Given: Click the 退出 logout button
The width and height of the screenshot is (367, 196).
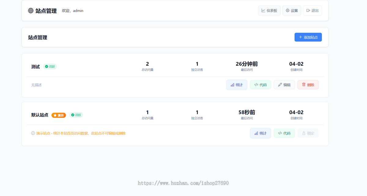Looking at the screenshot, I should point(313,10).
